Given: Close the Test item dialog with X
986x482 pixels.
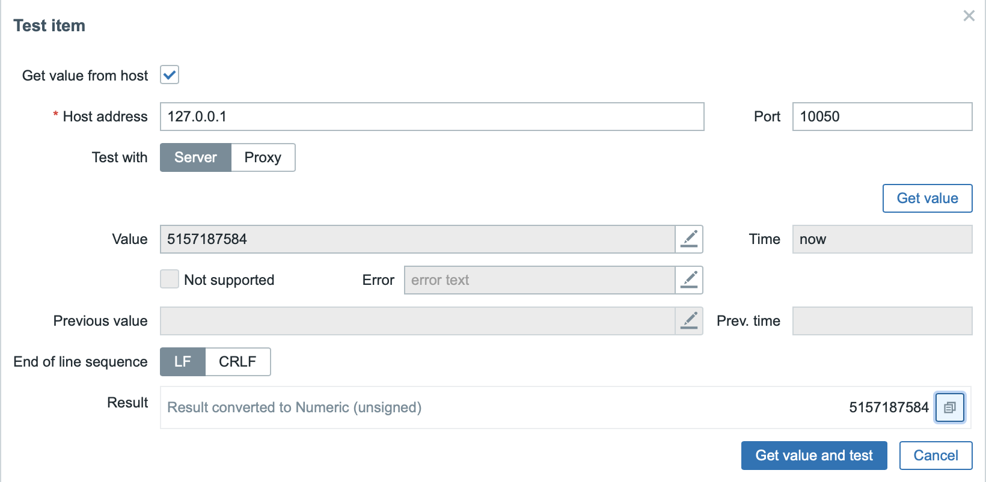Looking at the screenshot, I should point(969,16).
